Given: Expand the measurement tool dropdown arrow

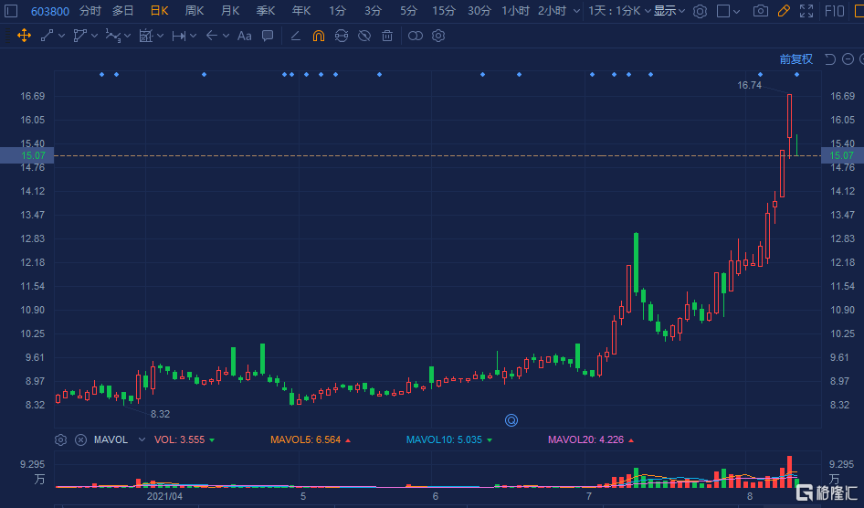Looking at the screenshot, I should point(160,36).
